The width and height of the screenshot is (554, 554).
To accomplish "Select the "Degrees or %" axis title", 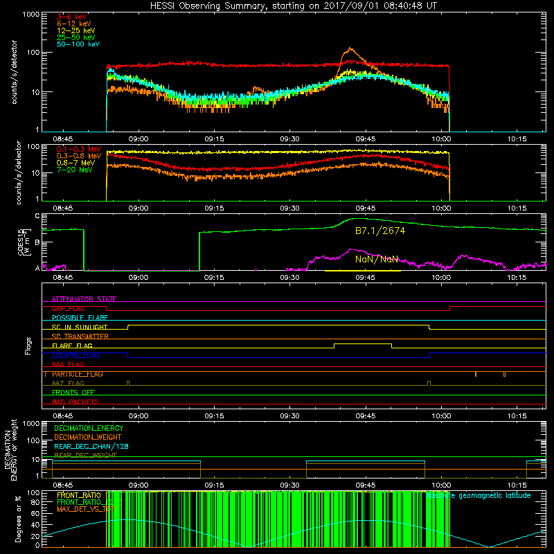I will (x=18, y=519).
